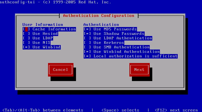The image size is (202, 112).
Task: Uncheck Use Winbind Authentication
Action: (121, 51)
